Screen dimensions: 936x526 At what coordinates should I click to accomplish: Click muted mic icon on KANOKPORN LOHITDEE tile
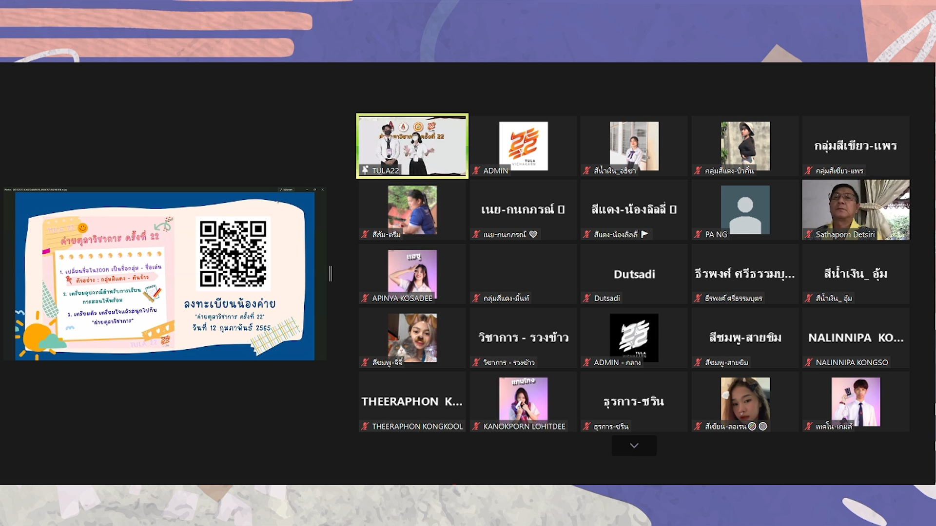click(476, 426)
